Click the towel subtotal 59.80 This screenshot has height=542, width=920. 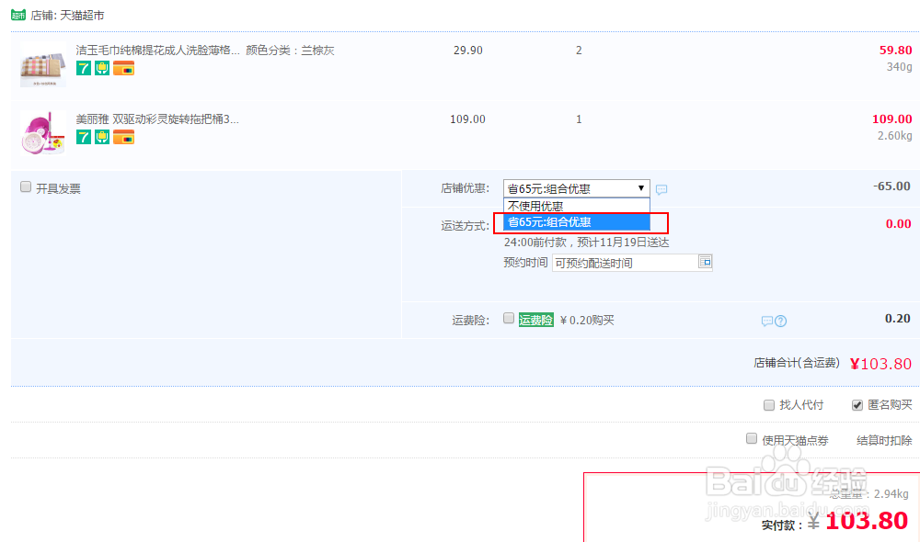[x=895, y=51]
